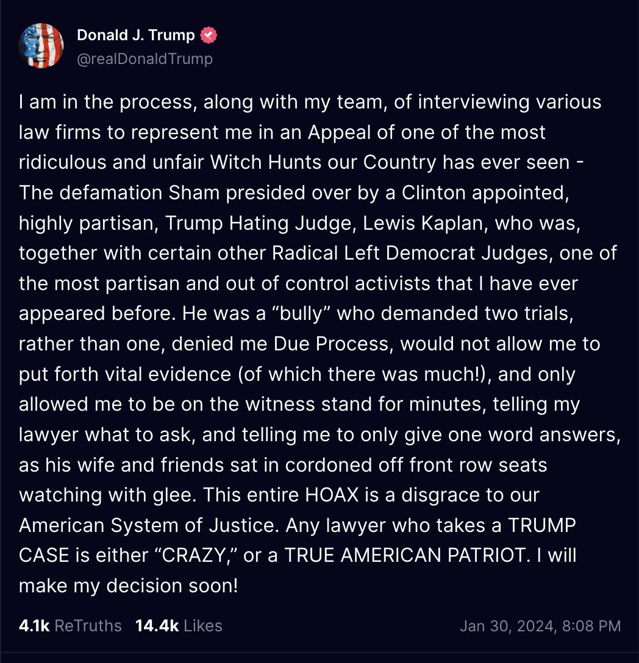Click the phrase Due Process in post
The height and width of the screenshot is (663, 639).
pyautogui.click(x=331, y=344)
